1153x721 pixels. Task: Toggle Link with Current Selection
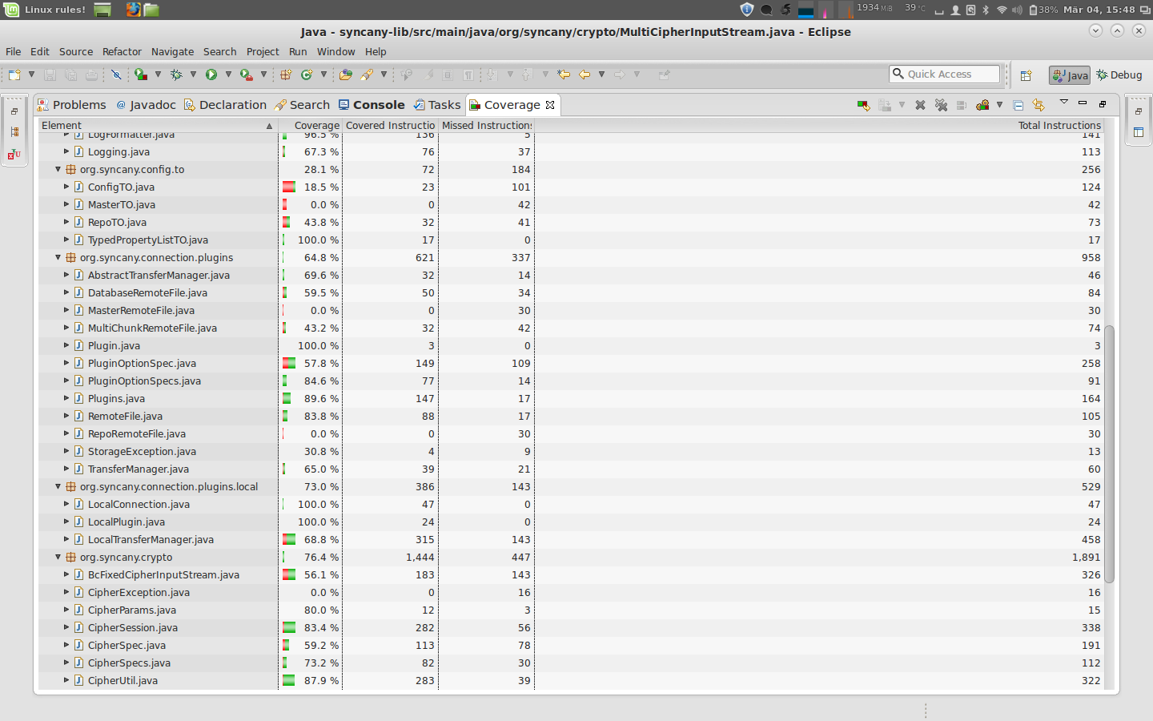(x=1039, y=105)
